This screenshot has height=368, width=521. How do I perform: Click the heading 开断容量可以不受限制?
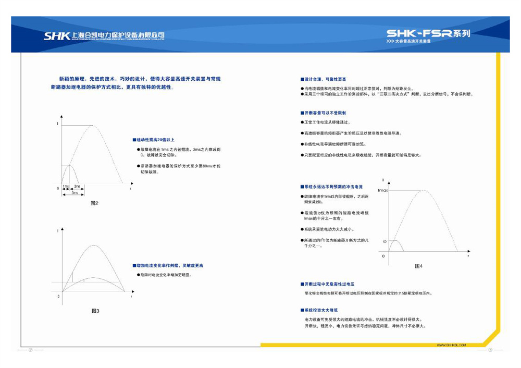tap(324, 113)
